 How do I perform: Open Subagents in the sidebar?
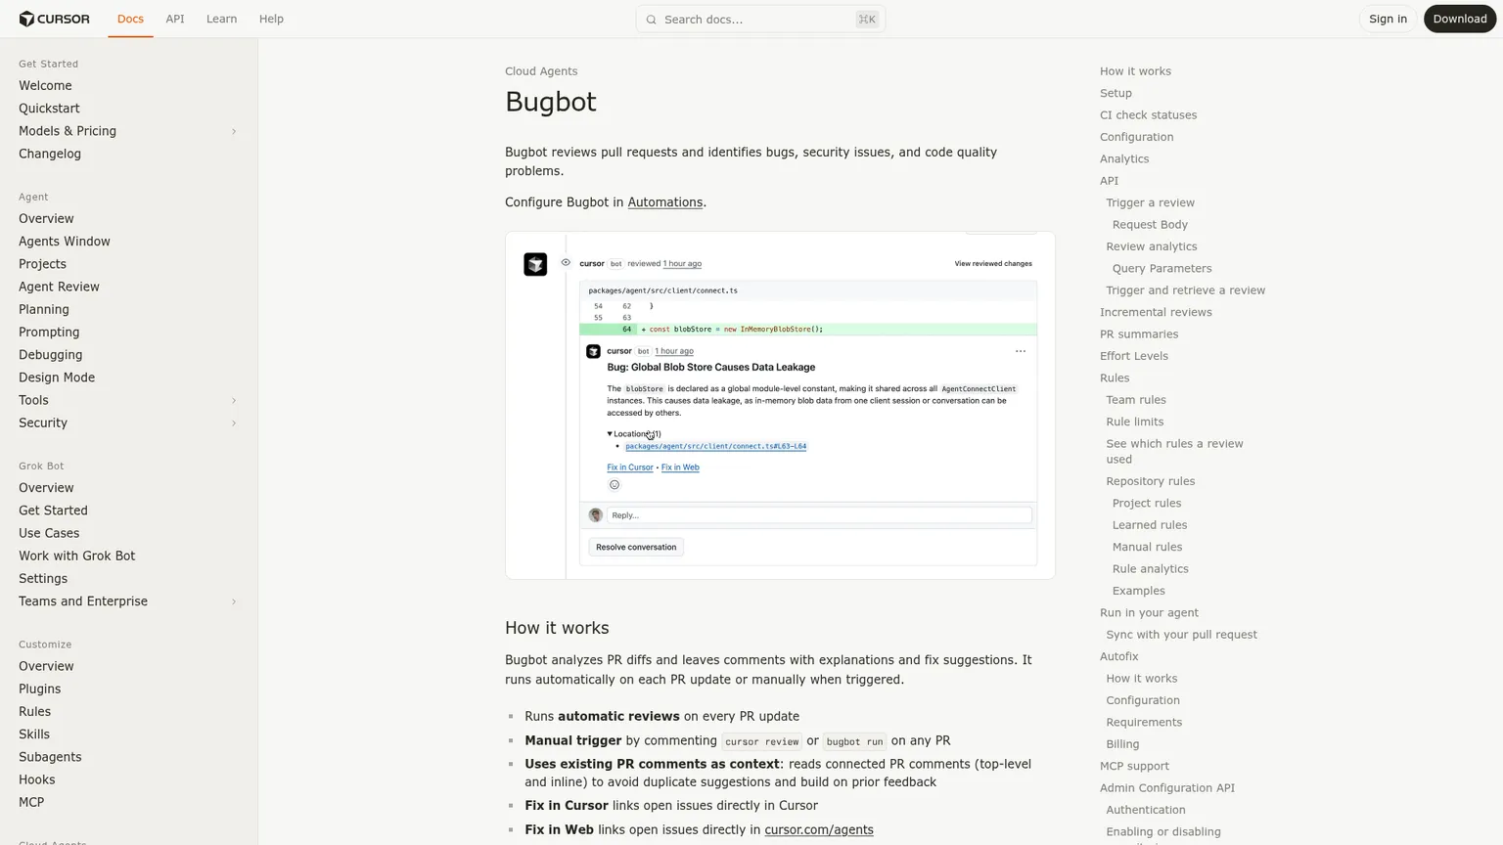50,757
